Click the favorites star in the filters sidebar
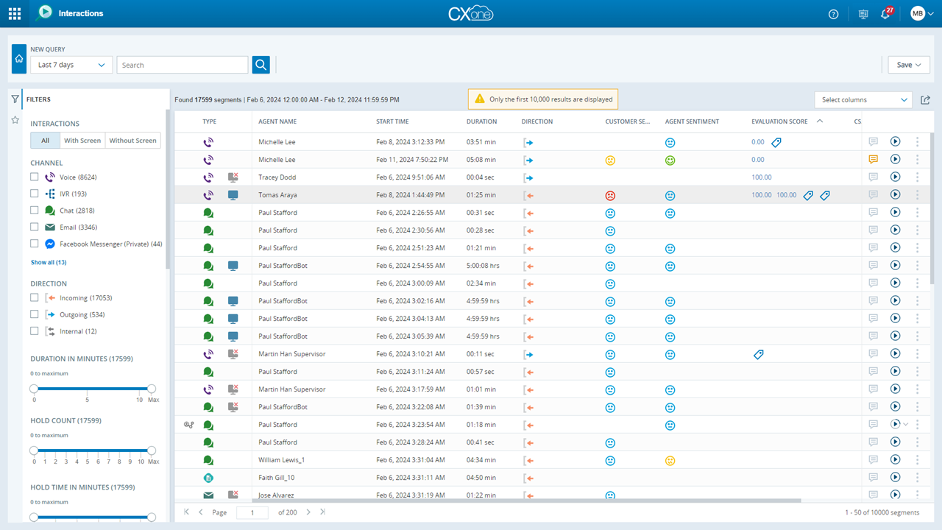Viewport: 942px width, 530px height. (x=15, y=119)
